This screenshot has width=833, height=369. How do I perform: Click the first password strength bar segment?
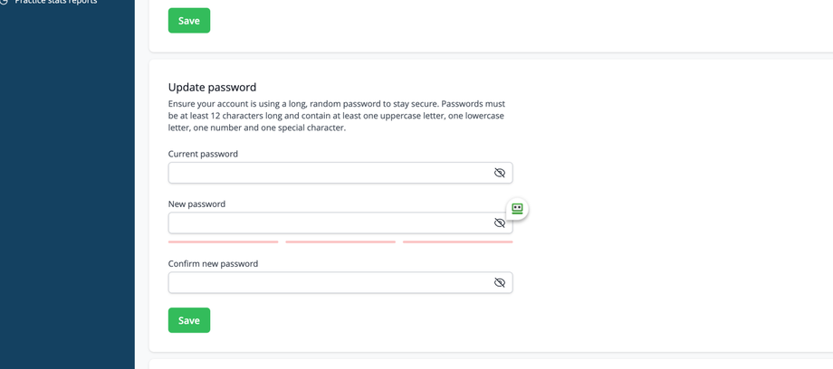pos(223,241)
